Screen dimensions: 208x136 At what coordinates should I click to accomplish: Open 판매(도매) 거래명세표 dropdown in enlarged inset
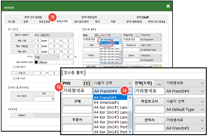pos(185,83)
